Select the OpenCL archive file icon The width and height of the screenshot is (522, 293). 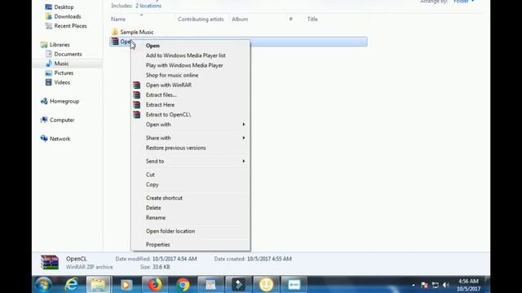click(115, 42)
